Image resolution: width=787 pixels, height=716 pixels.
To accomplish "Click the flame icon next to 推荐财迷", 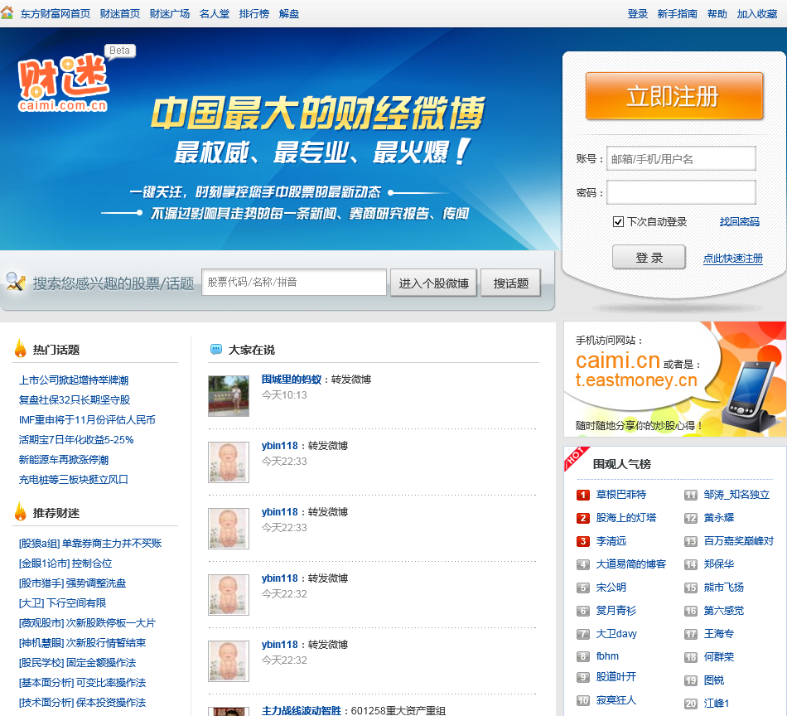I will (x=21, y=511).
